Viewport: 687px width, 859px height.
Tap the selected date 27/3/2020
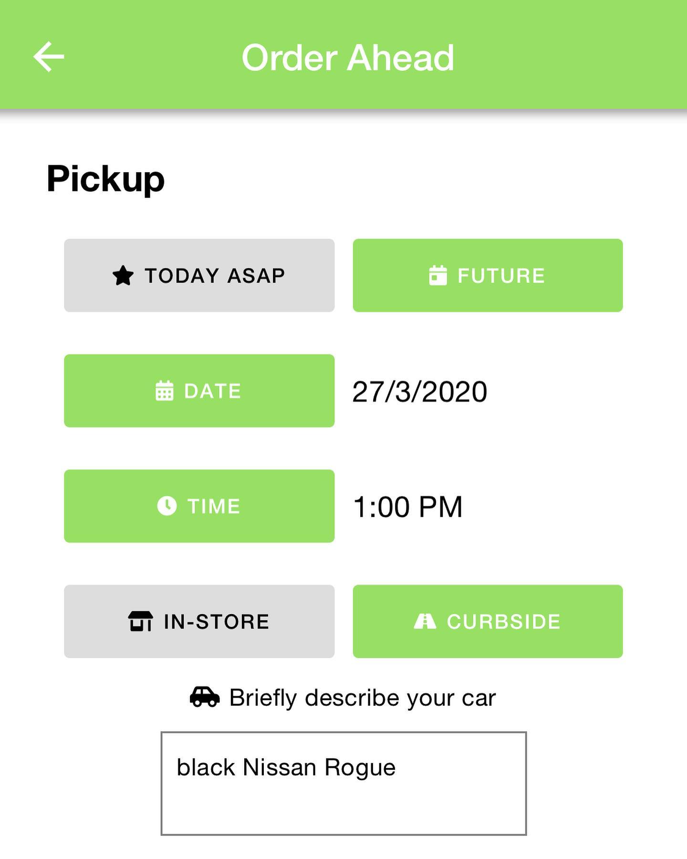coord(420,392)
